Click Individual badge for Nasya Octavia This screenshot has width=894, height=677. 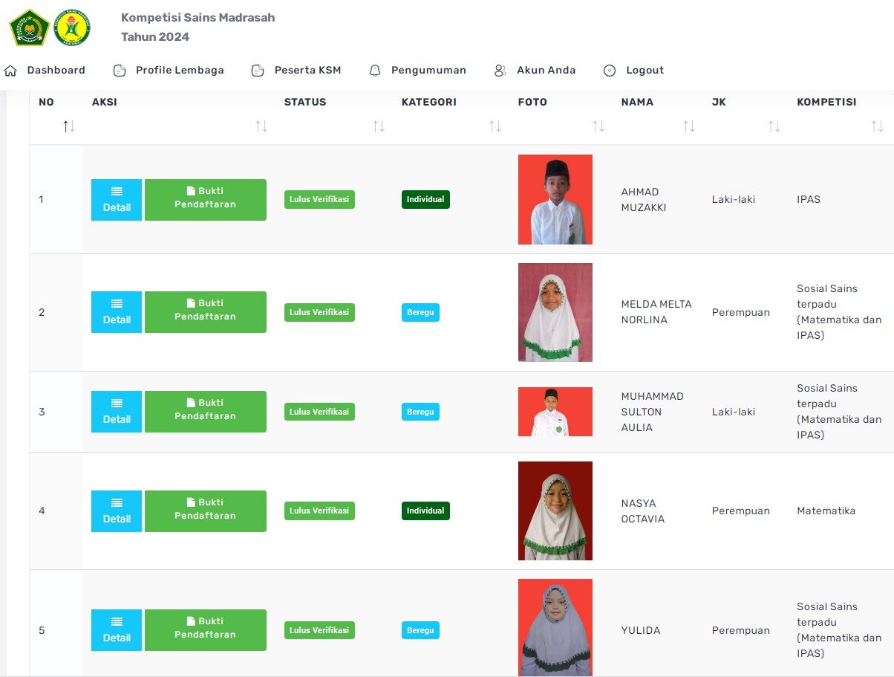(x=425, y=511)
